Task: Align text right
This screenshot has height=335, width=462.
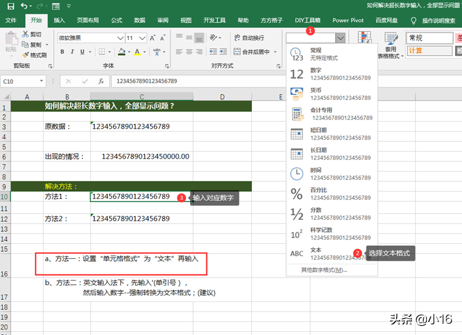Action: tap(199, 52)
